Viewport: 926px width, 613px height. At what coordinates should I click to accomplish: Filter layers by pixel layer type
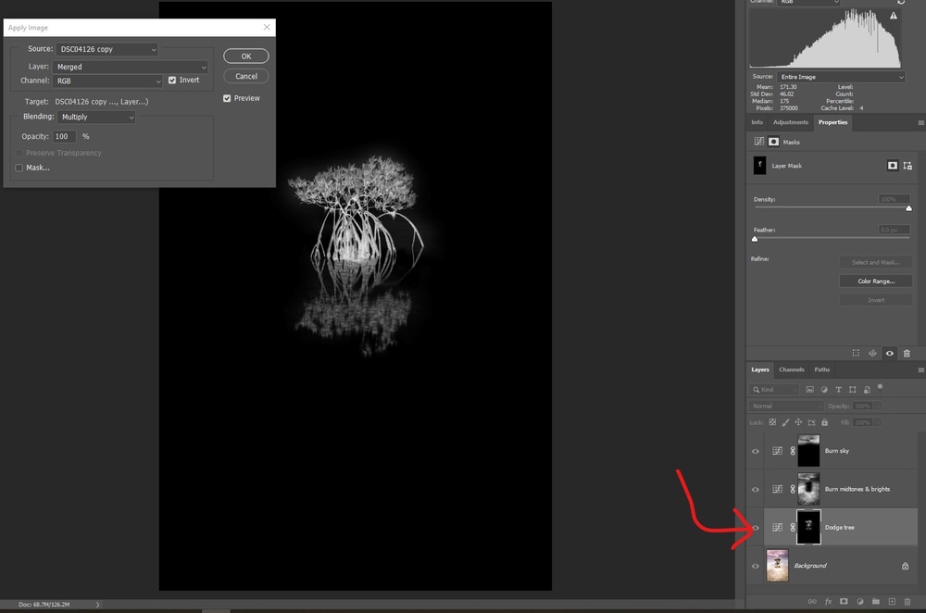[x=809, y=390]
